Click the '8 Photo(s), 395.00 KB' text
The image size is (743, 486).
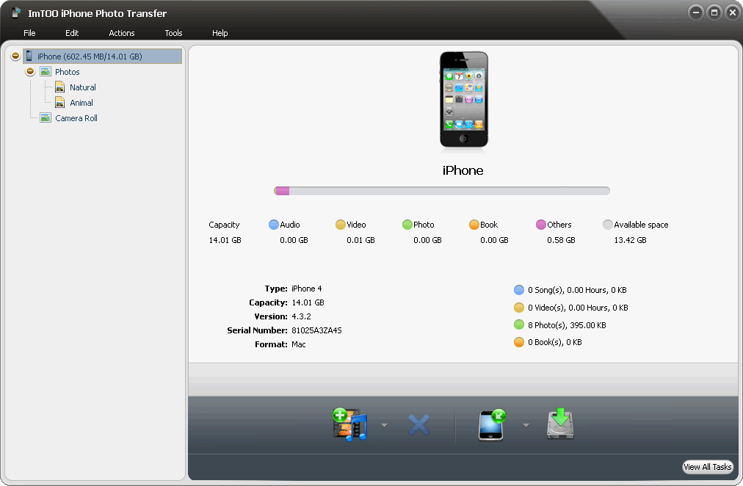[x=568, y=325]
